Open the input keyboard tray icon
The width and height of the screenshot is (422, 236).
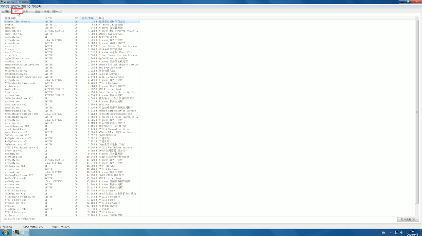tap(384, 233)
